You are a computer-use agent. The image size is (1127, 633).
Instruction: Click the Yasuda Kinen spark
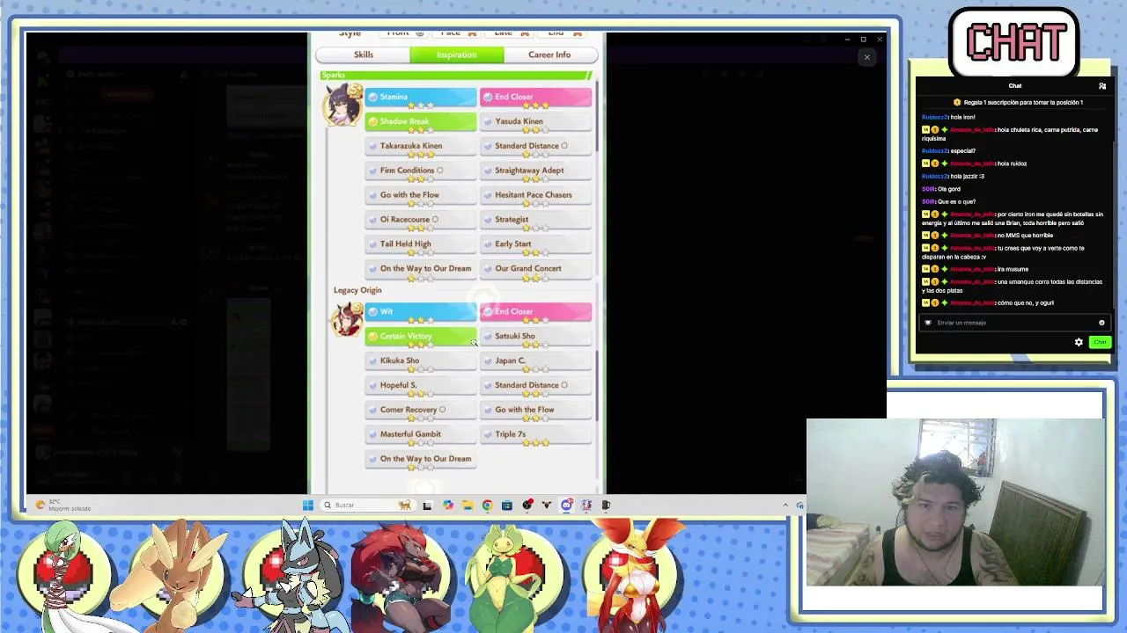535,122
